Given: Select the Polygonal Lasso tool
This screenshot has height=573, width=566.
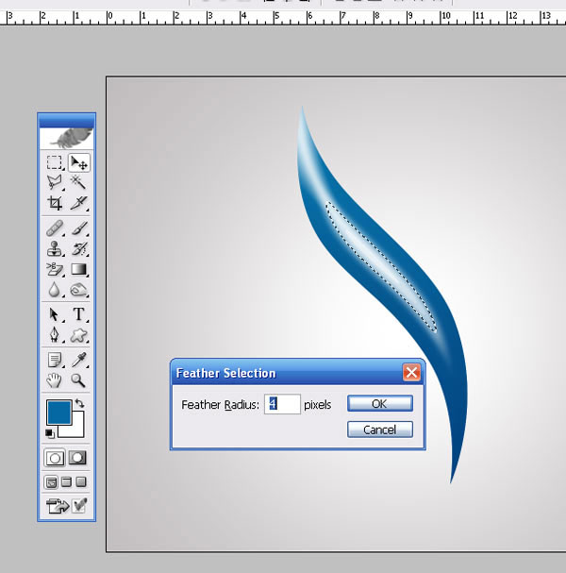Looking at the screenshot, I should [x=55, y=182].
